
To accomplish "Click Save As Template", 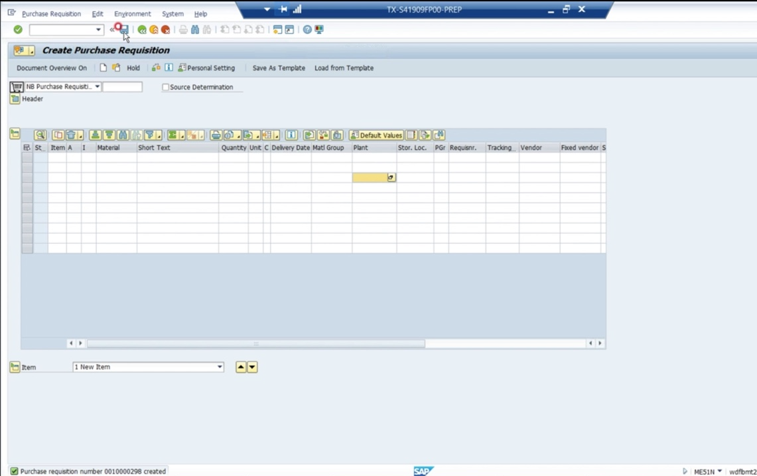I will coord(279,68).
